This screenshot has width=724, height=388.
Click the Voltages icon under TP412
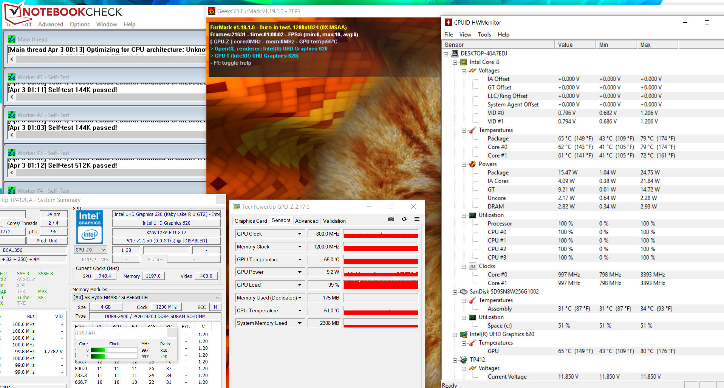472,368
